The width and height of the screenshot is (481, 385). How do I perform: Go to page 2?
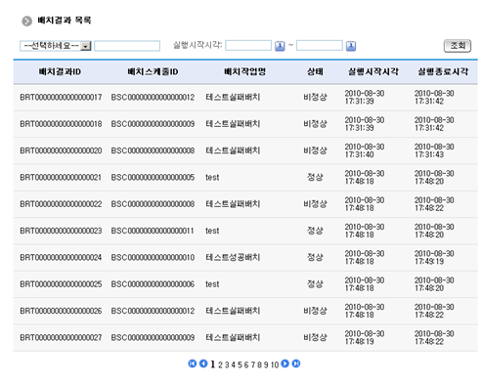click(x=220, y=364)
